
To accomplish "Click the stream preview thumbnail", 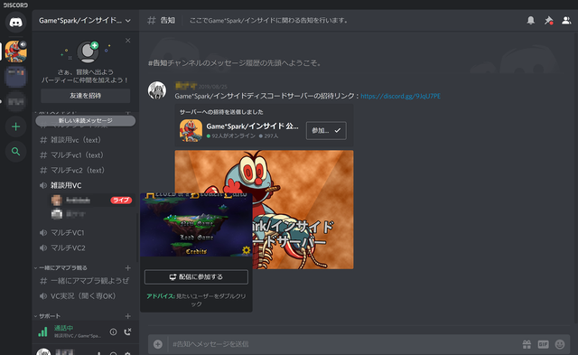I will click(x=196, y=225).
